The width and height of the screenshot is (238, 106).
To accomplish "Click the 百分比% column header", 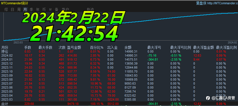I will (x=97, y=47).
